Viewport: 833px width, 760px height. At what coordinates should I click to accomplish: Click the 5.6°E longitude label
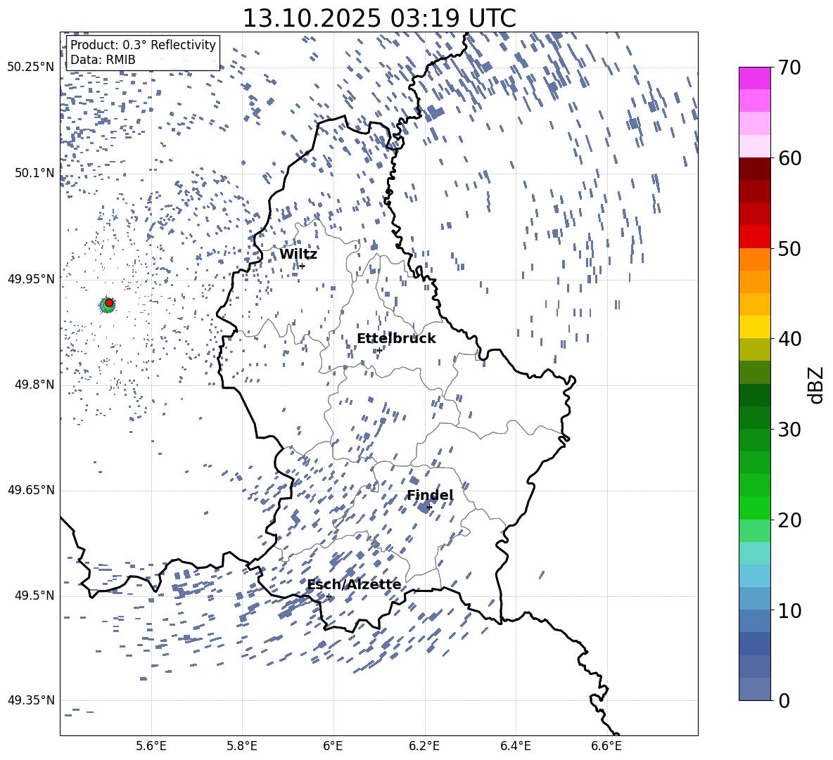click(x=151, y=746)
